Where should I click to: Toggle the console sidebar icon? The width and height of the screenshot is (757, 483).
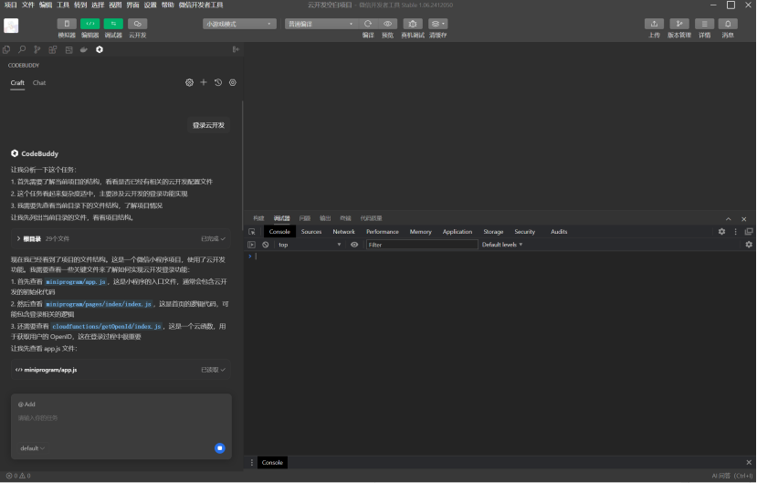tap(251, 245)
